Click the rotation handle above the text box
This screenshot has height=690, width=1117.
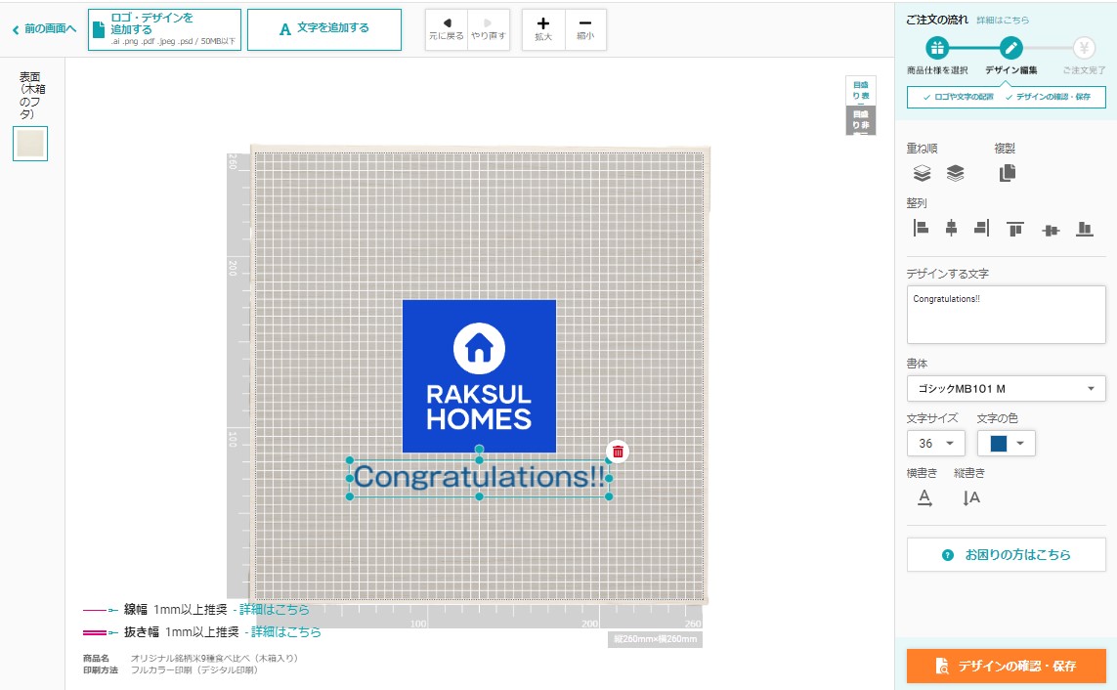pos(480,450)
